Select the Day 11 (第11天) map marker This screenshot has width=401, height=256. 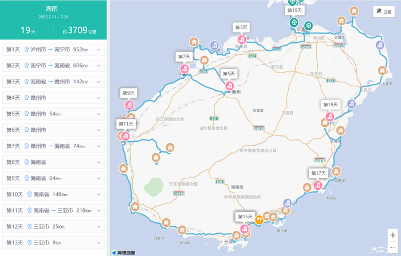click(x=125, y=136)
